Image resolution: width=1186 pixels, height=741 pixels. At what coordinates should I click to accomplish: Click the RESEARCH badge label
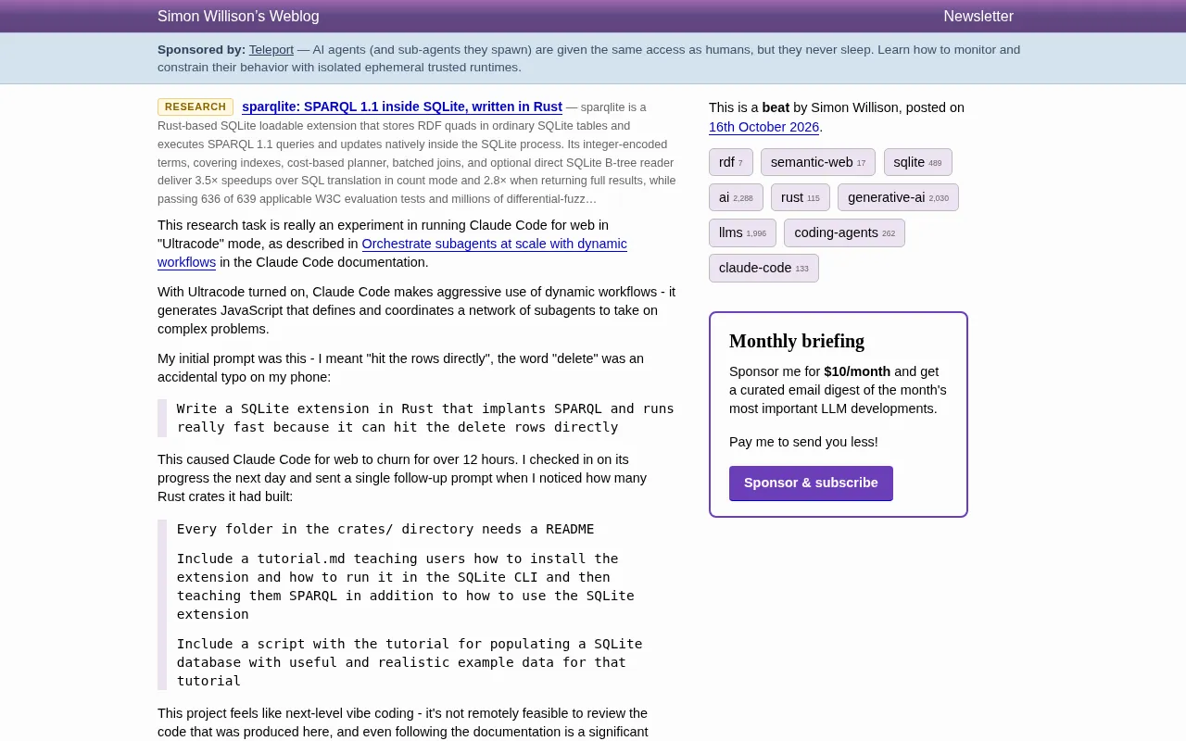[x=196, y=107]
